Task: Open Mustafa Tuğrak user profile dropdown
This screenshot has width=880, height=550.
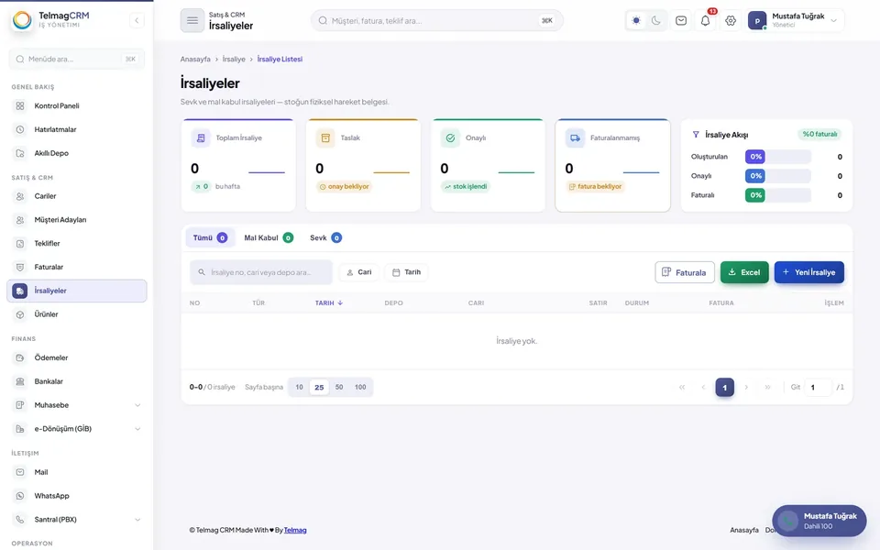Action: pyautogui.click(x=794, y=21)
